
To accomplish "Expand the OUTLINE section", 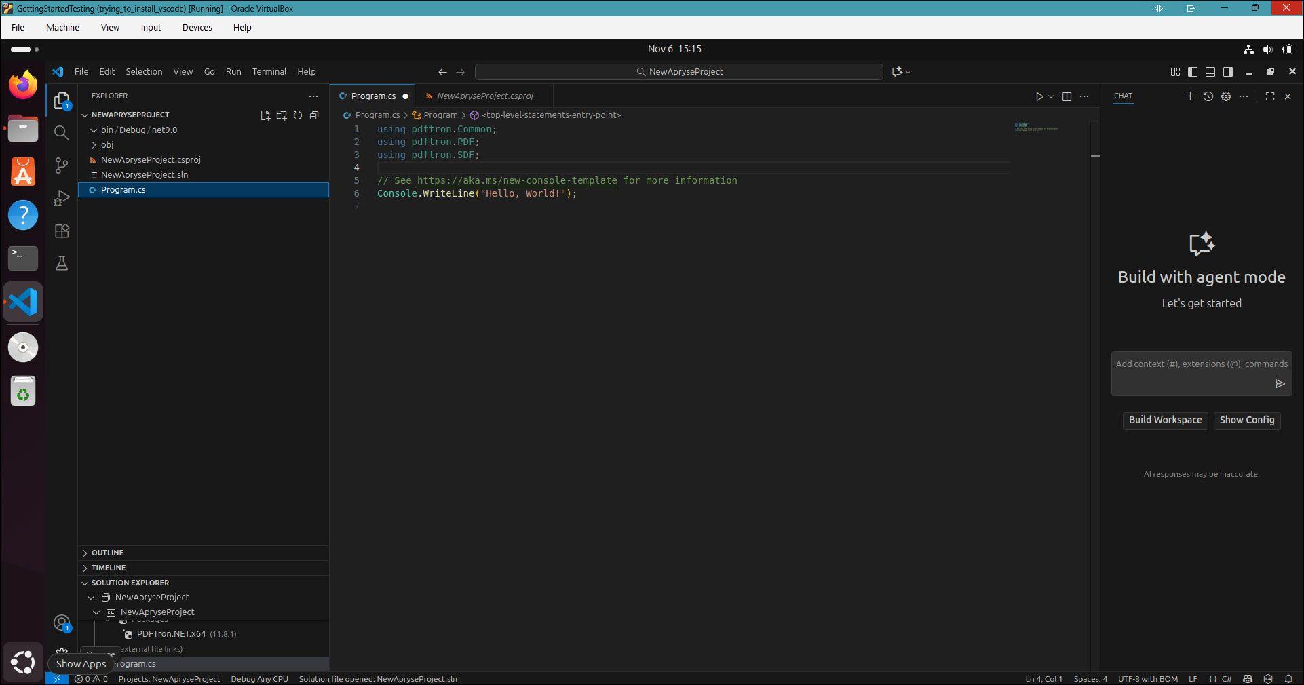I will click(x=107, y=553).
